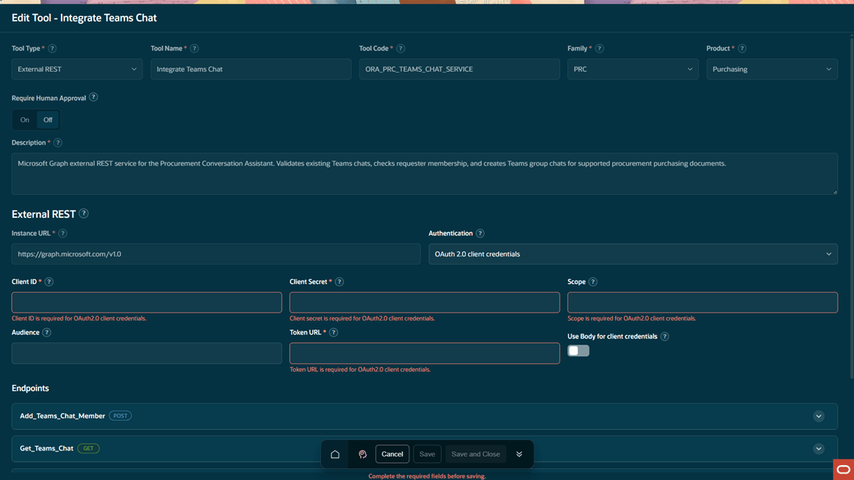The height and width of the screenshot is (480, 854).
Task: Click the External REST help icon
Action: [x=83, y=213]
